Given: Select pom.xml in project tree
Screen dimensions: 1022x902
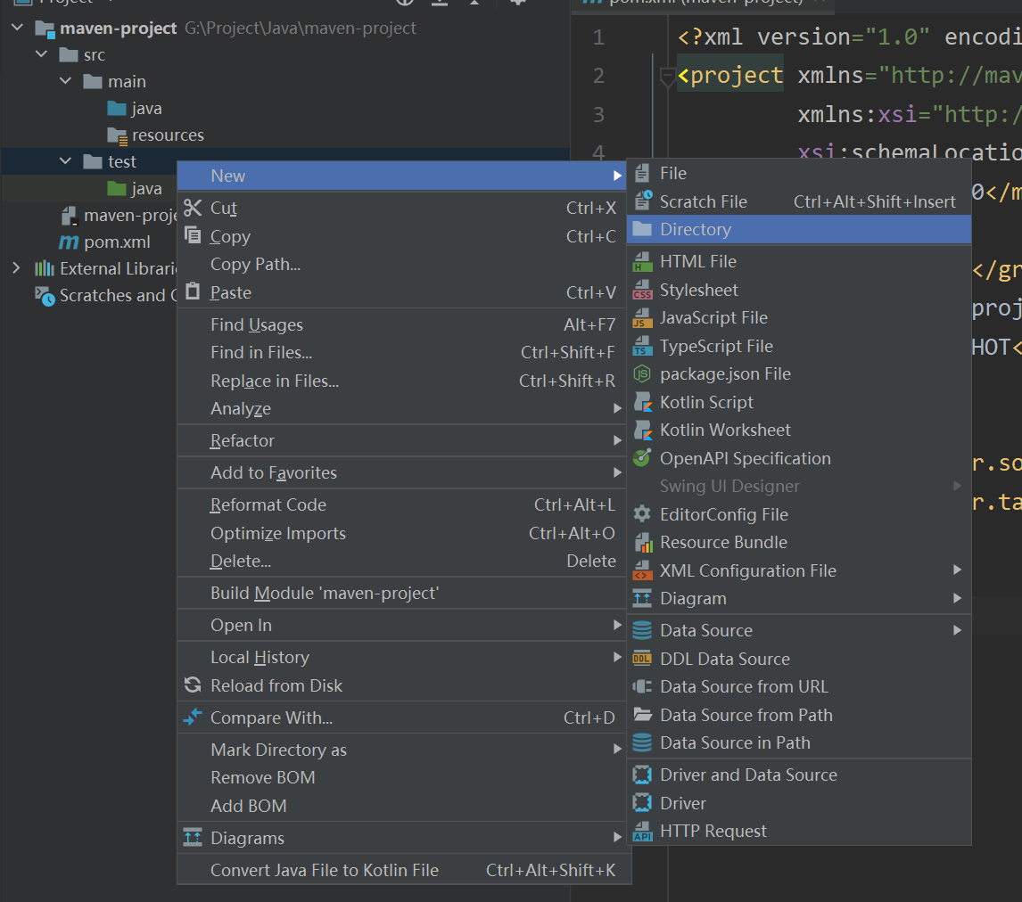Looking at the screenshot, I should [x=104, y=242].
